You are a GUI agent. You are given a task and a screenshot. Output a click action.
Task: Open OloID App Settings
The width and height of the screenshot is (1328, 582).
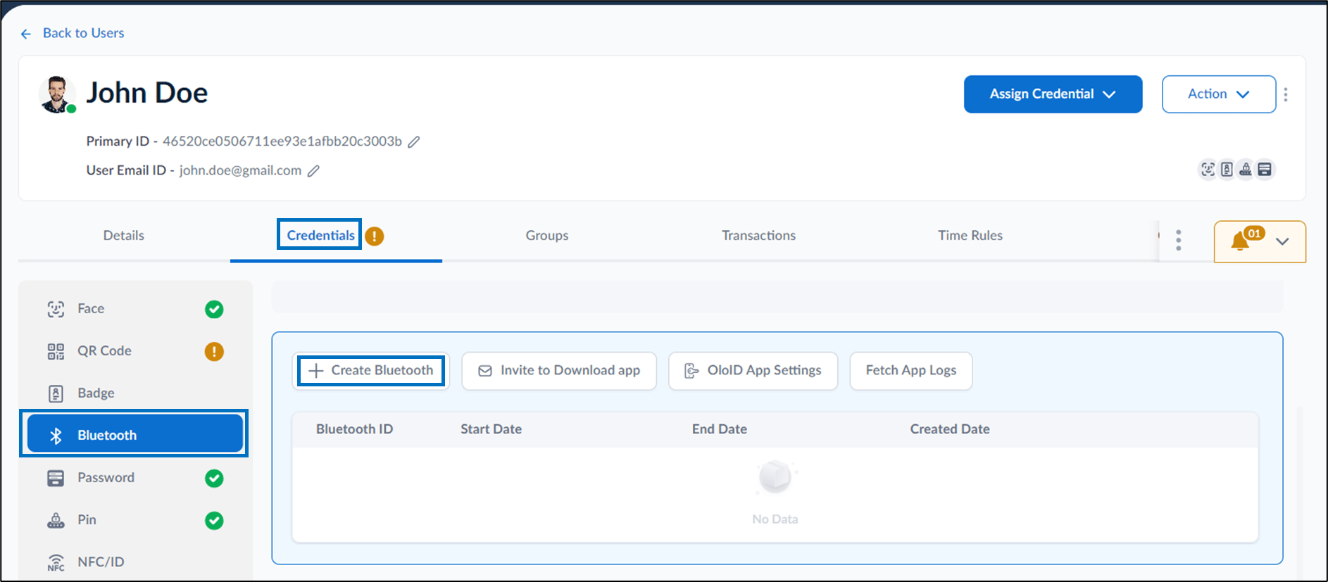753,371
